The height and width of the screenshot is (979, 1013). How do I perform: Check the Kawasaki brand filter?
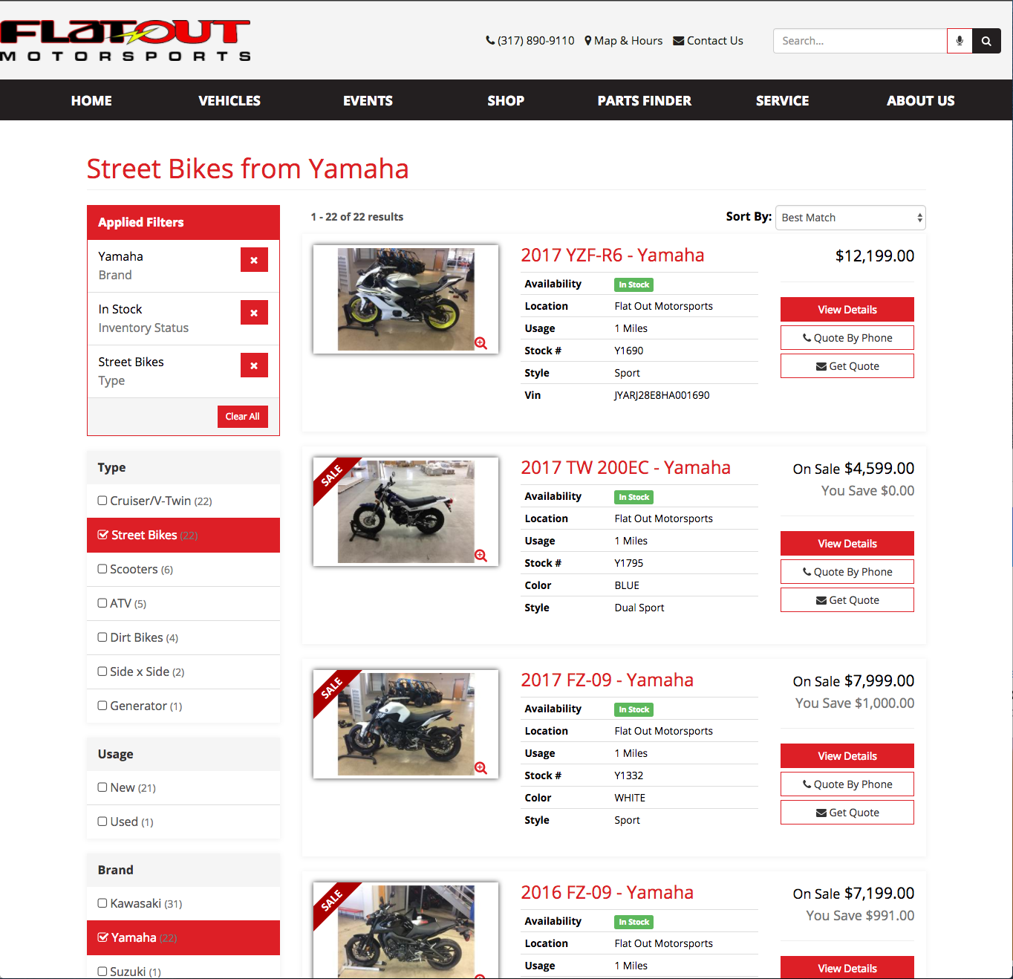[x=102, y=903]
